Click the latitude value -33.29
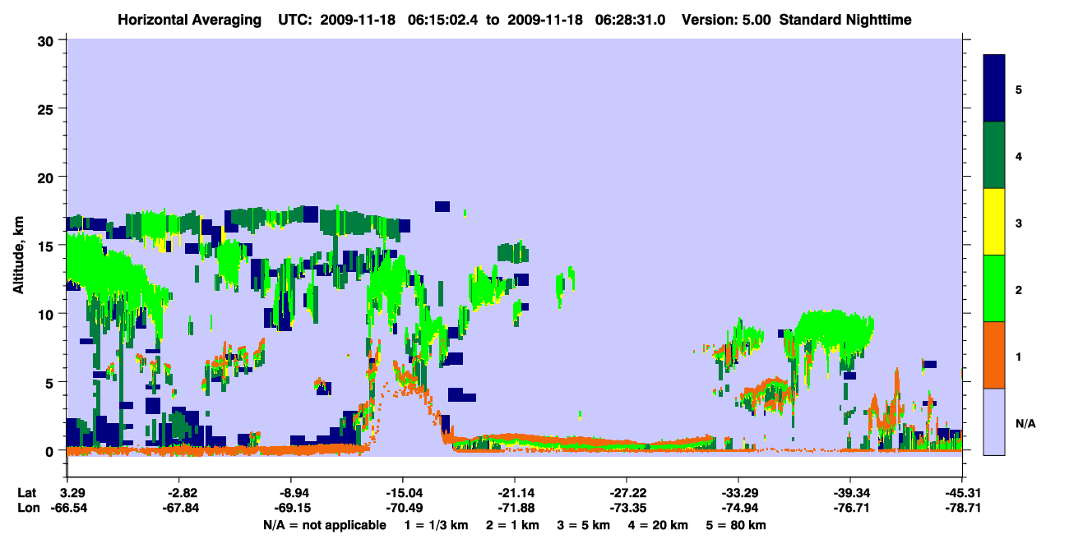1069x548 pixels. [x=738, y=492]
